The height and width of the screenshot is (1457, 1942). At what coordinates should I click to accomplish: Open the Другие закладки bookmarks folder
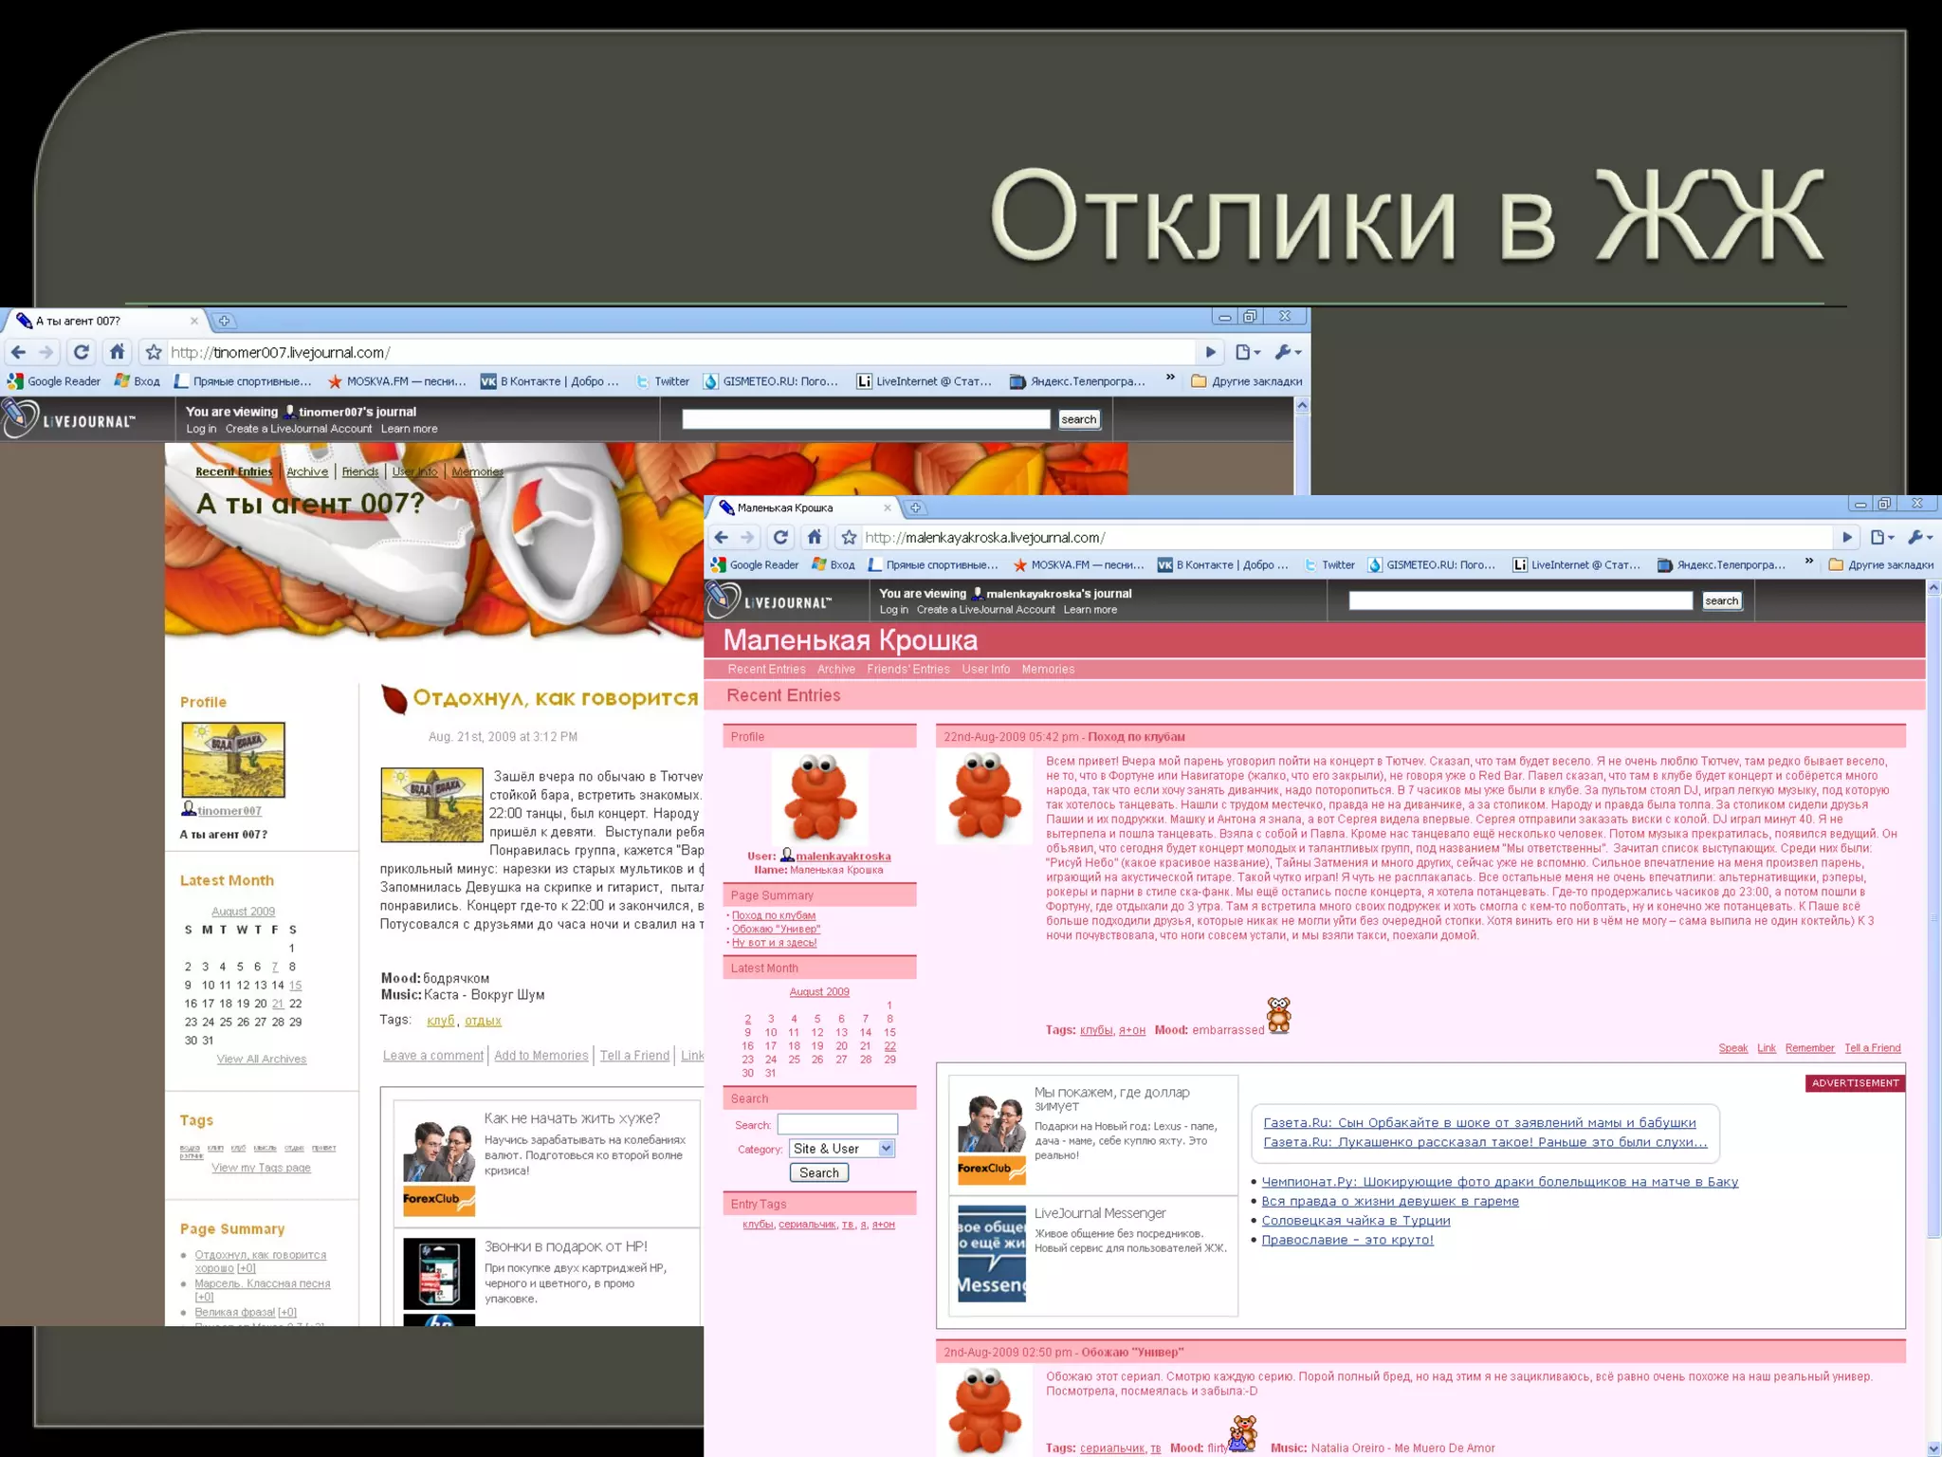[x=1880, y=564]
